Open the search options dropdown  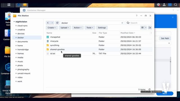(128, 23)
